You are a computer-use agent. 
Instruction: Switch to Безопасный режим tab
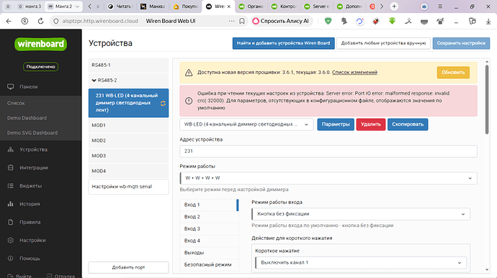(x=209, y=265)
